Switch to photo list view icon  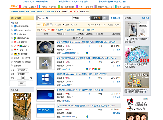pos(44,25)
